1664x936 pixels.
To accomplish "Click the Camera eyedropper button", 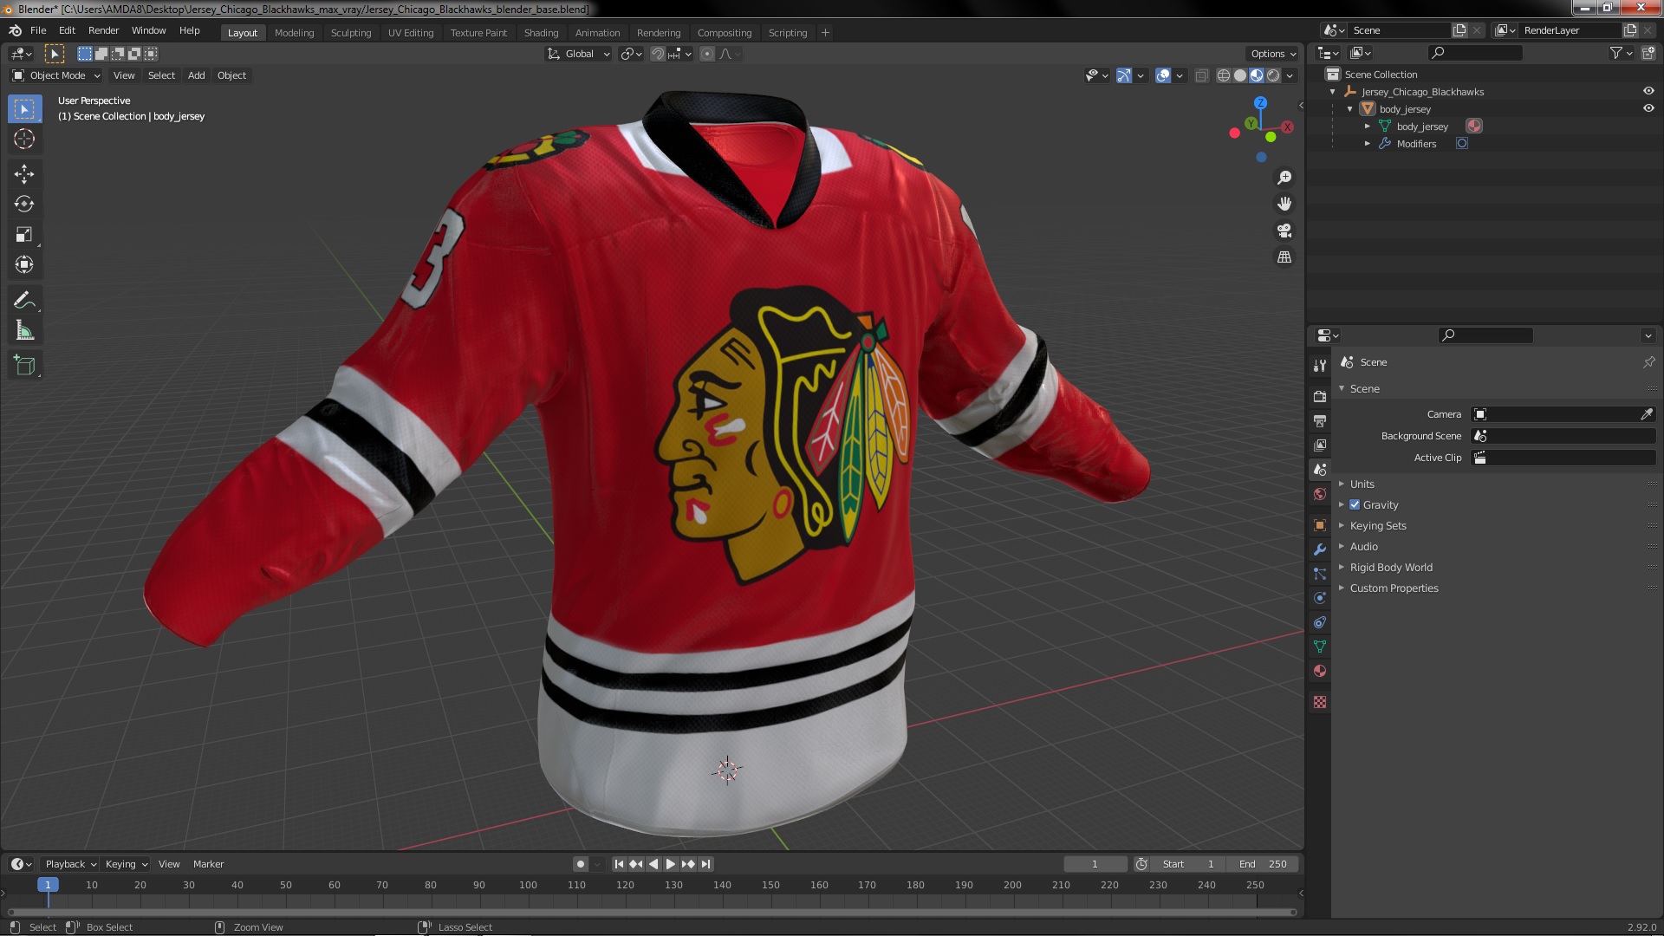I will tap(1647, 414).
